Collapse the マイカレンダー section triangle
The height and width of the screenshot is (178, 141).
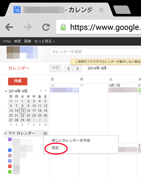(x=5, y=133)
